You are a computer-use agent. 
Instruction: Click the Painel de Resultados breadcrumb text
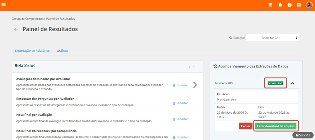tap(60, 19)
